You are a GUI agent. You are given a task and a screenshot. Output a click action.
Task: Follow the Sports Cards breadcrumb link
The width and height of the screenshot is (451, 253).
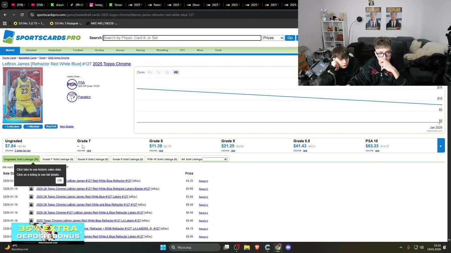[x=9, y=58]
